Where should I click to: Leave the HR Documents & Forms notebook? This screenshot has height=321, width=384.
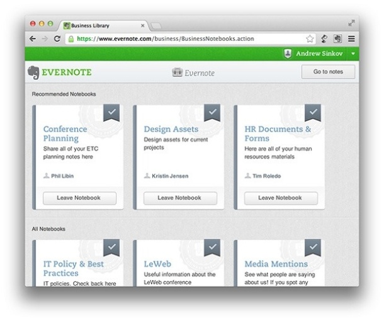pyautogui.click(x=281, y=198)
